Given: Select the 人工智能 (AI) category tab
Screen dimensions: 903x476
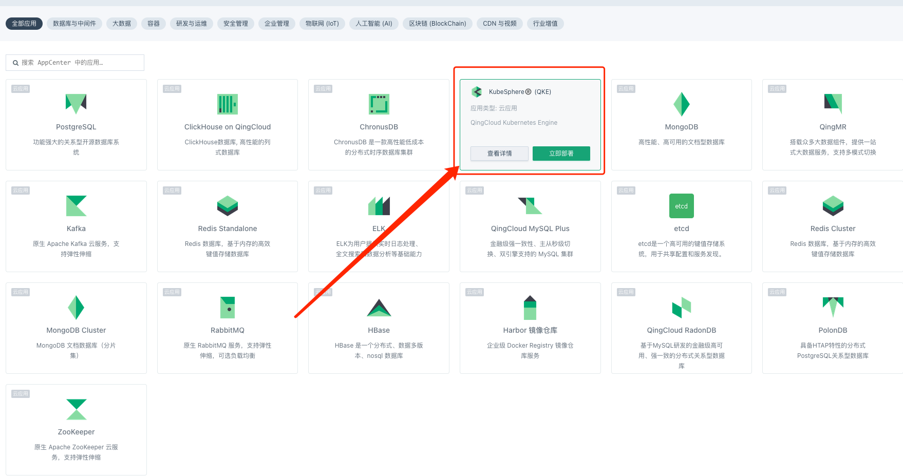Looking at the screenshot, I should pyautogui.click(x=374, y=24).
